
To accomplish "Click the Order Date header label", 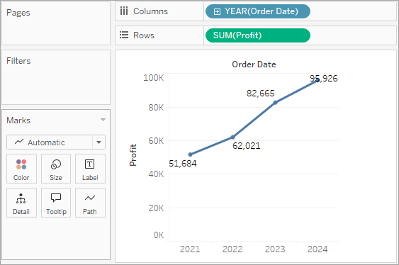I will [x=254, y=64].
